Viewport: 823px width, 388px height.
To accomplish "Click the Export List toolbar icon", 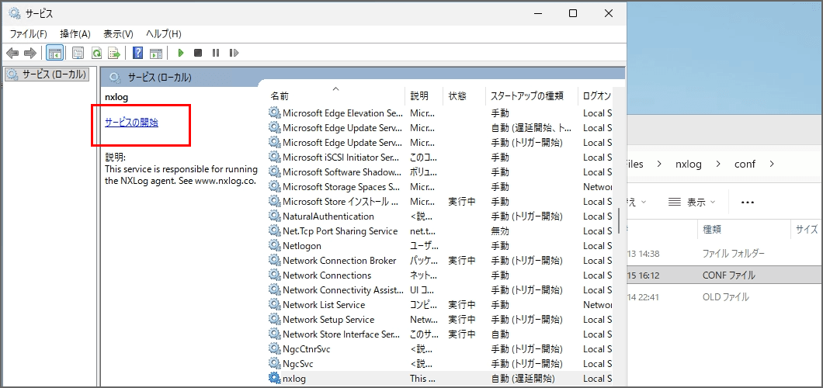I will 114,53.
